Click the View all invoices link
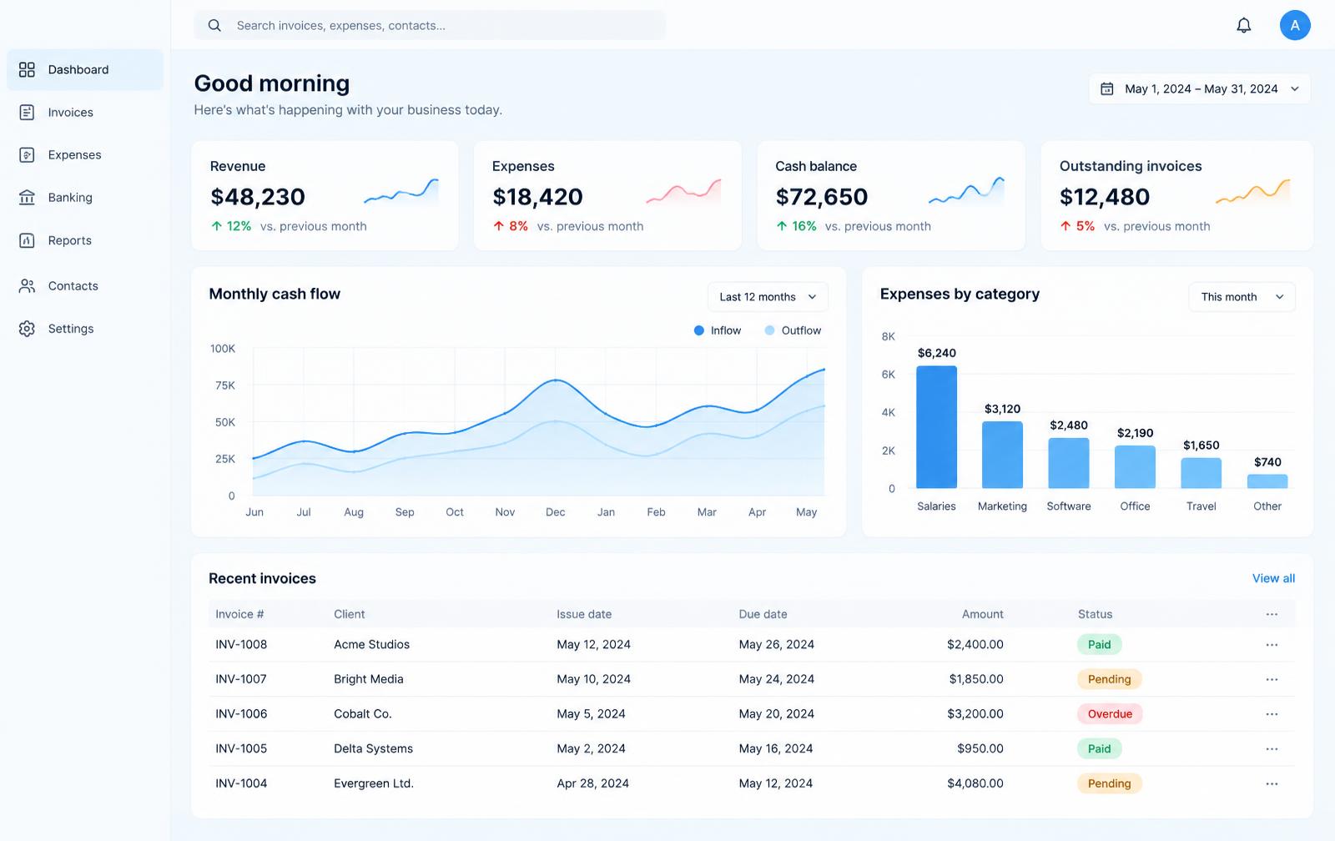Screen dimensions: 1335x841 1273,578
